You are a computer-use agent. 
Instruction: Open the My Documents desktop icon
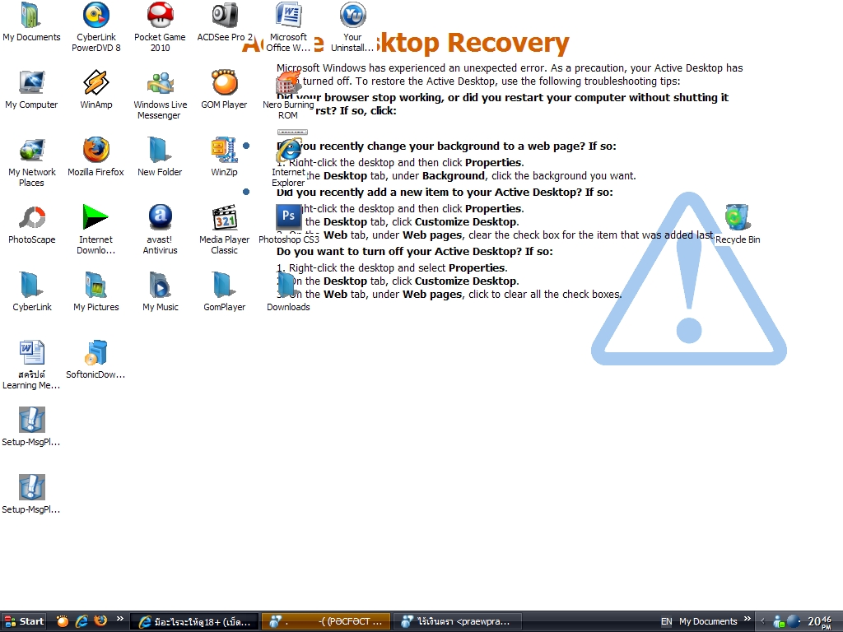click(x=31, y=22)
